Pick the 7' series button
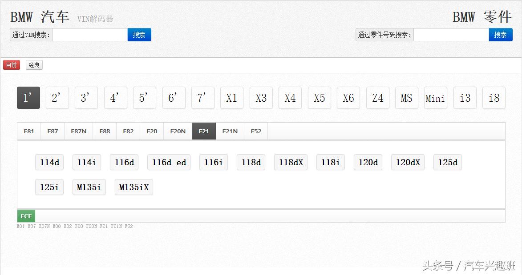 (203, 98)
